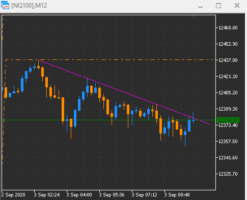Click the 12468.80 price axis label
The height and width of the screenshot is (200, 247).
pos(228,28)
